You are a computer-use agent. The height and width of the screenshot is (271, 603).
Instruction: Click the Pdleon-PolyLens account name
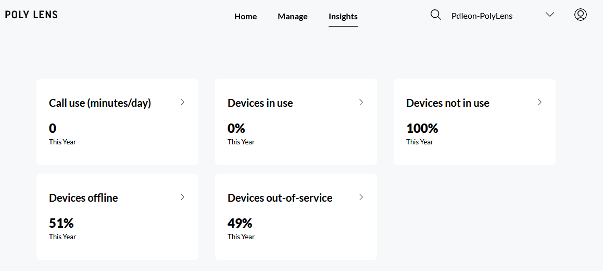pyautogui.click(x=482, y=16)
